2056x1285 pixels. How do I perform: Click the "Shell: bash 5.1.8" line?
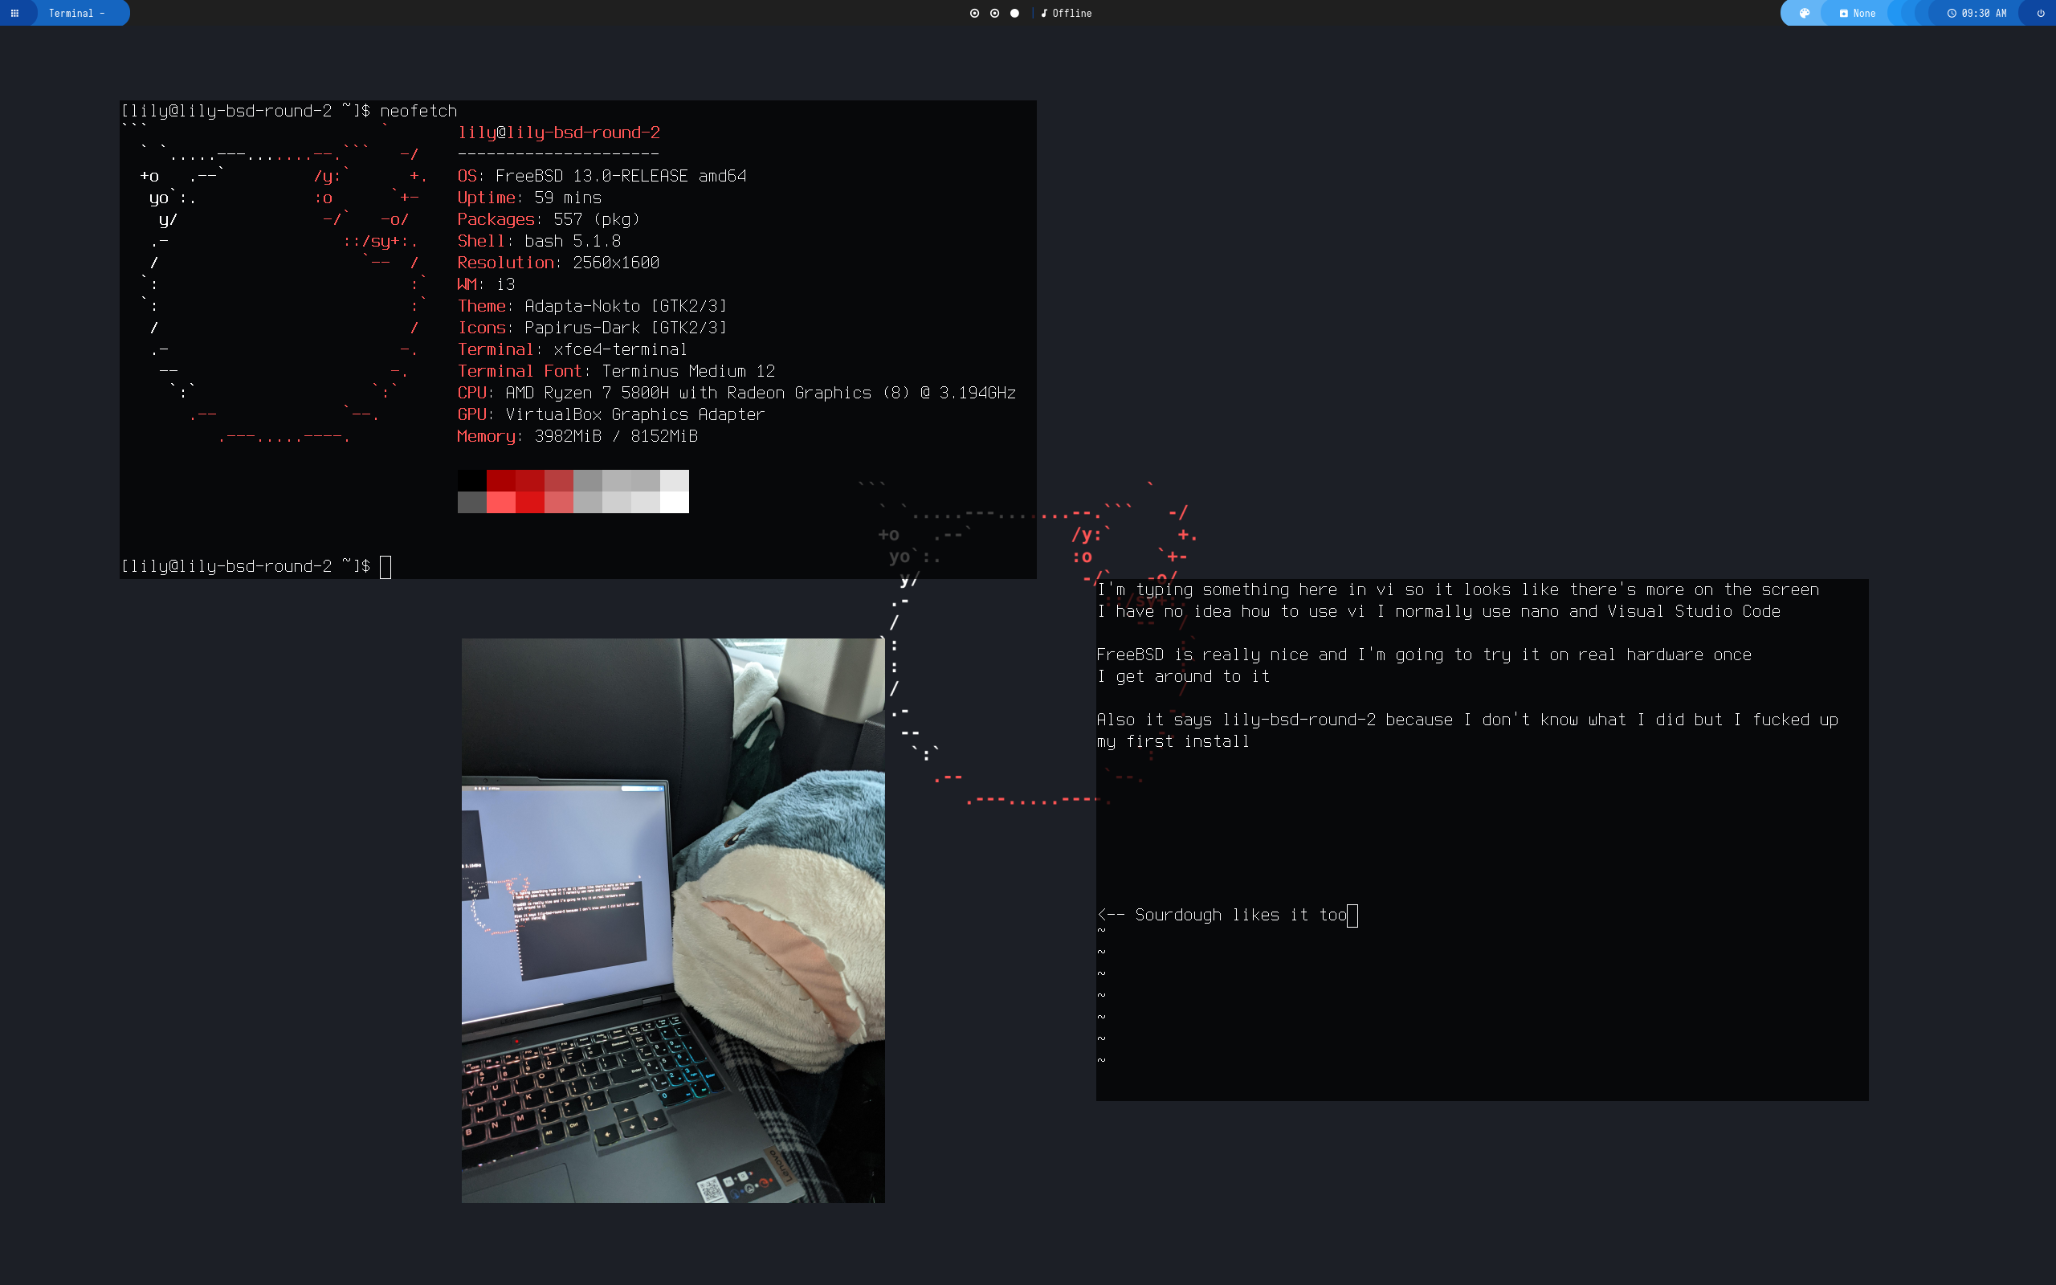tap(539, 242)
